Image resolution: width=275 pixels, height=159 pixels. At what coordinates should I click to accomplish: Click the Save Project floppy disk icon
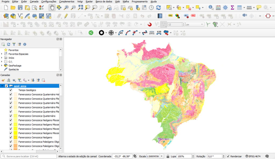(x=20, y=8)
